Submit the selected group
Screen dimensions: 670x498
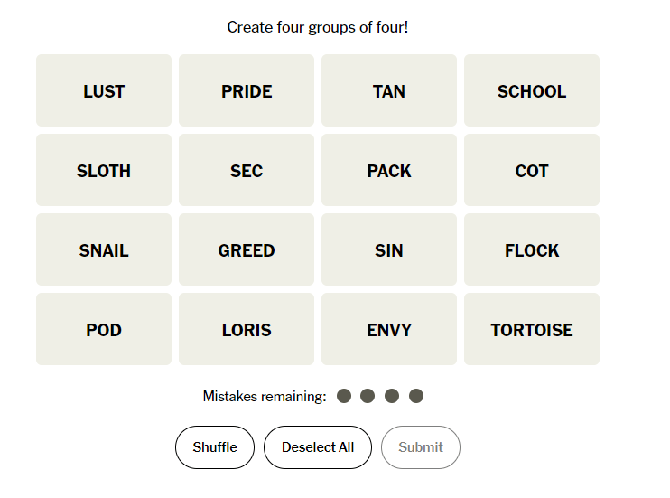pos(421,447)
